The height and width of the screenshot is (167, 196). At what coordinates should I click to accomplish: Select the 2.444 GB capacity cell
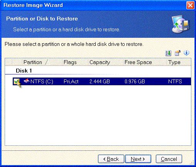point(100,81)
